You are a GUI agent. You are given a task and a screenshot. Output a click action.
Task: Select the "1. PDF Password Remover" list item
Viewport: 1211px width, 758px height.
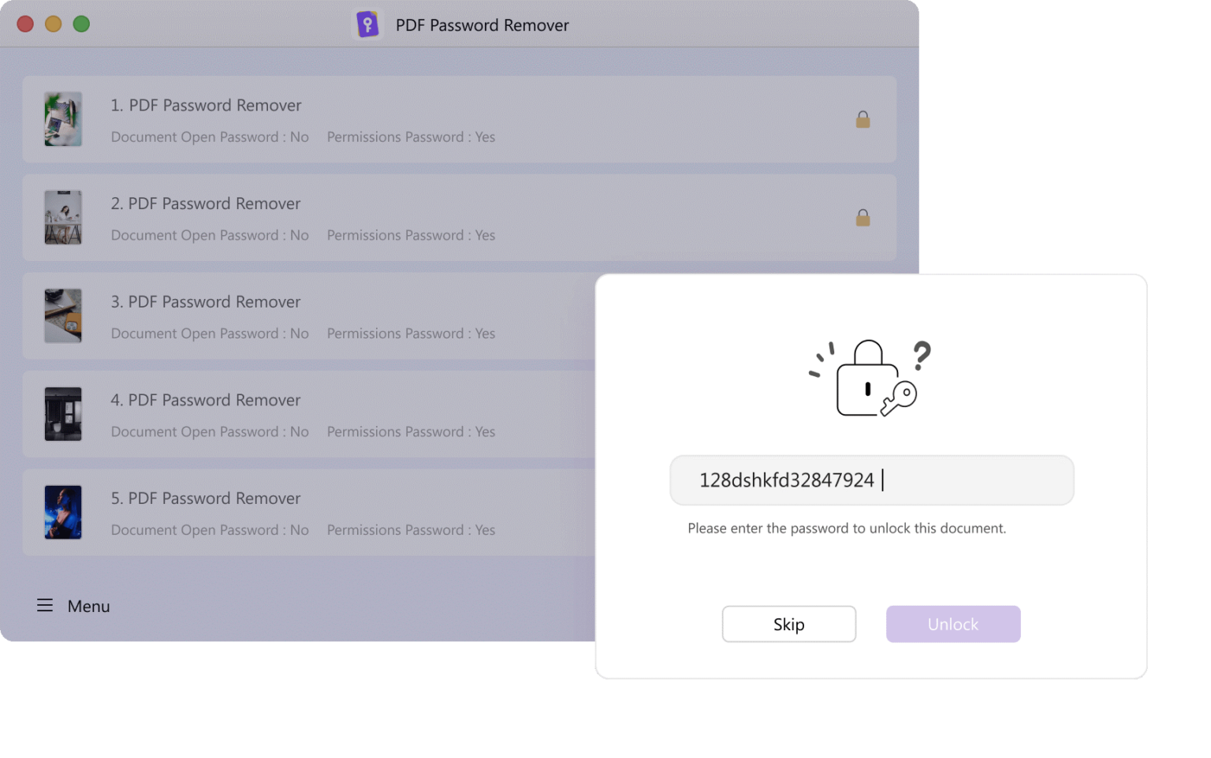point(460,119)
